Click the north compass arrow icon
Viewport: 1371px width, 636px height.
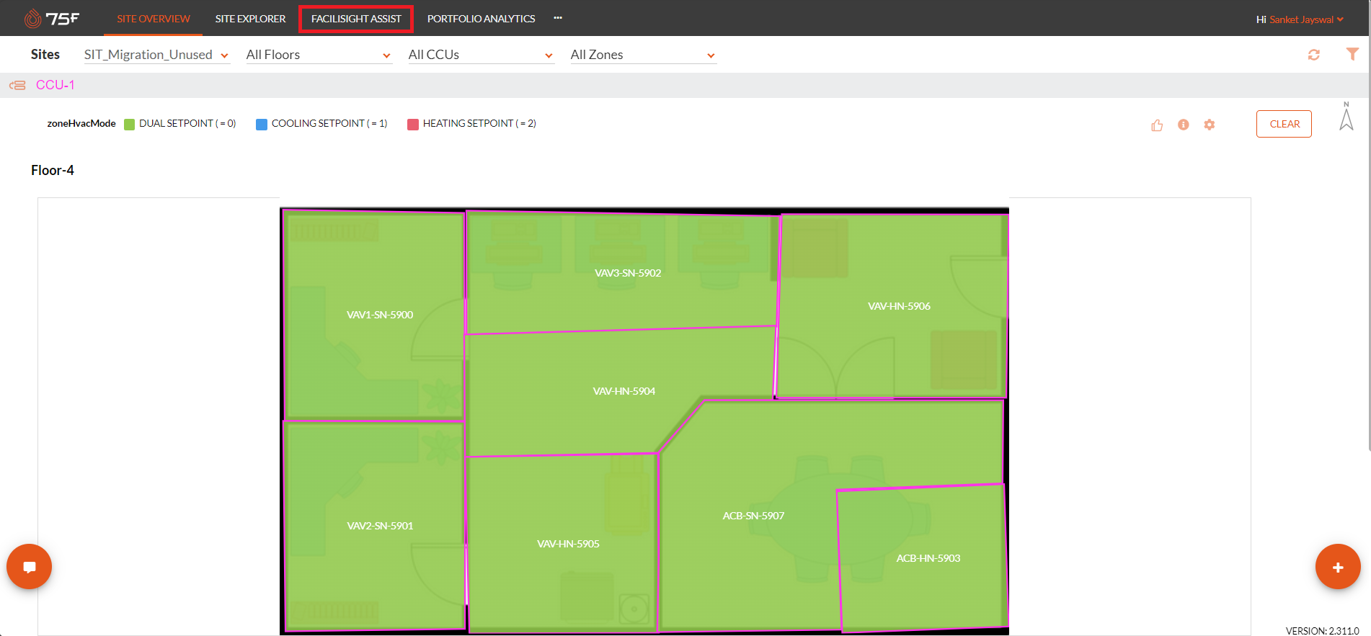tap(1346, 116)
